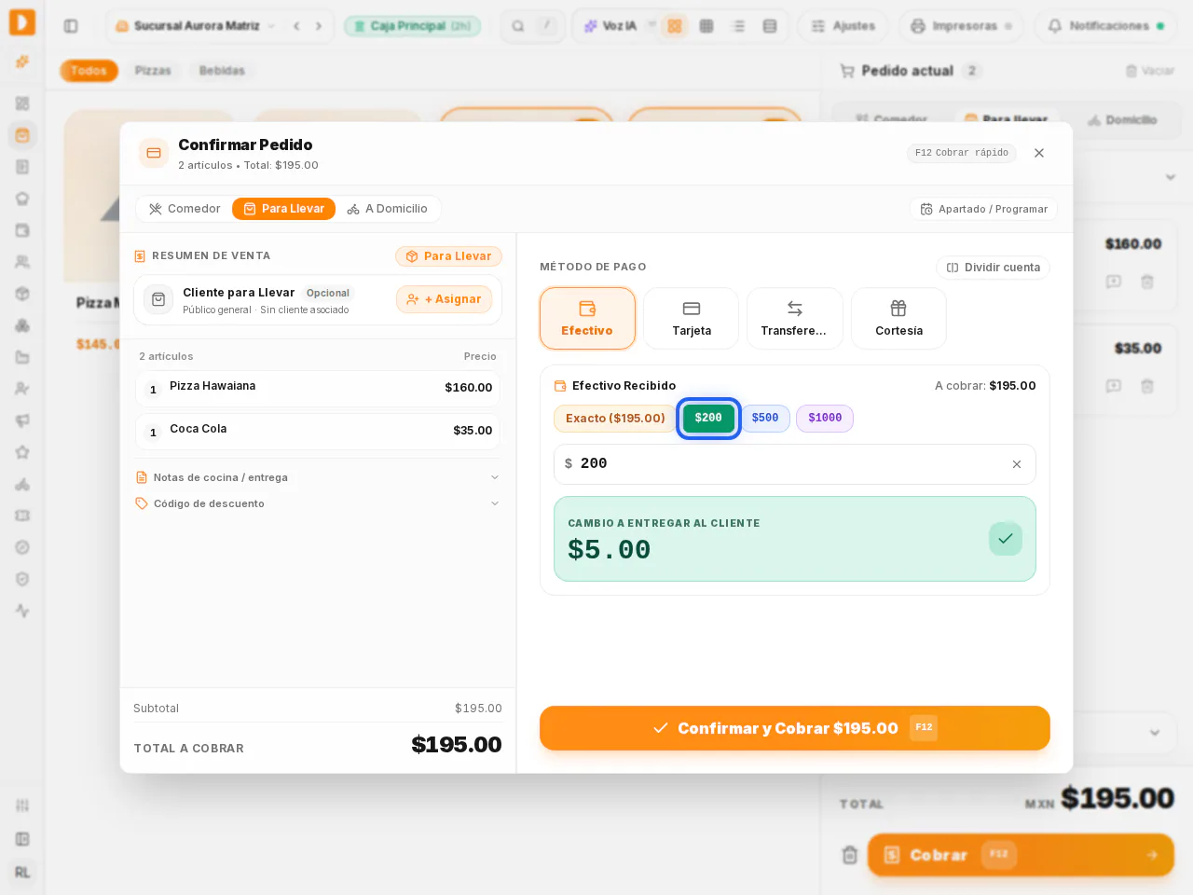Select Efectivo payment method
The image size is (1193, 895).
click(x=587, y=318)
